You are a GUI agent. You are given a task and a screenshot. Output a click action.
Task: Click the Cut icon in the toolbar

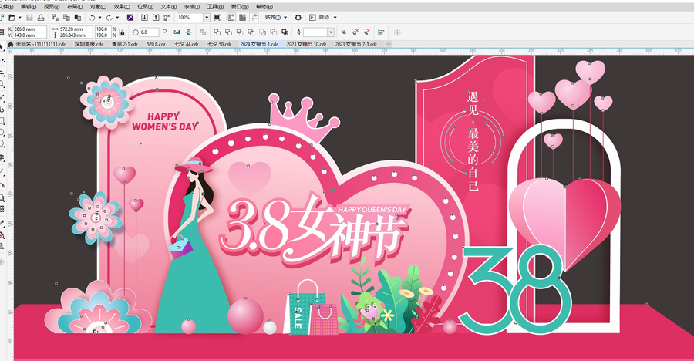tap(55, 17)
